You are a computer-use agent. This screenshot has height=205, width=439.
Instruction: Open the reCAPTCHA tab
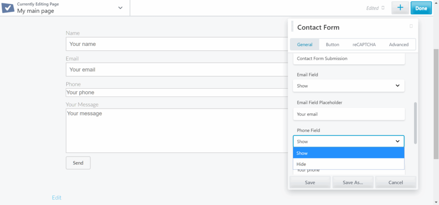tap(364, 45)
